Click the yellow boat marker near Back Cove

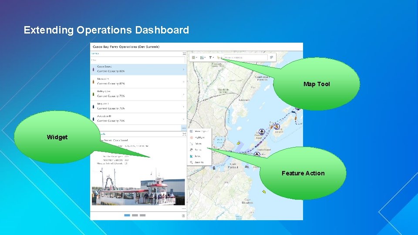coord(239,143)
